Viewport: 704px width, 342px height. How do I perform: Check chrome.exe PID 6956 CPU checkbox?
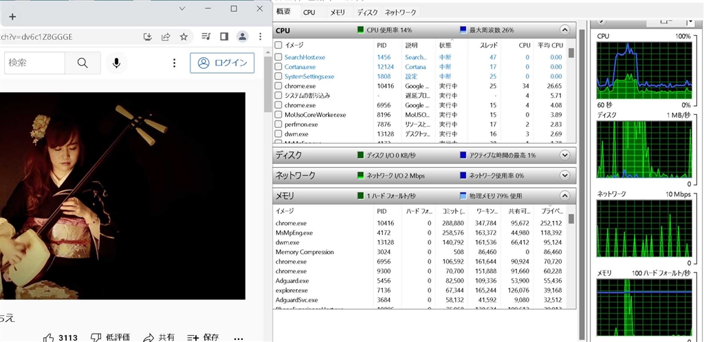point(278,105)
